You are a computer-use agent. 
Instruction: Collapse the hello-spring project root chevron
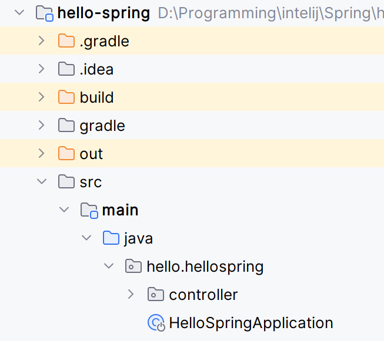pyautogui.click(x=19, y=13)
